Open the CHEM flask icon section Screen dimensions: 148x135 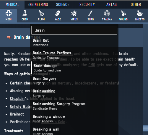(25, 16)
